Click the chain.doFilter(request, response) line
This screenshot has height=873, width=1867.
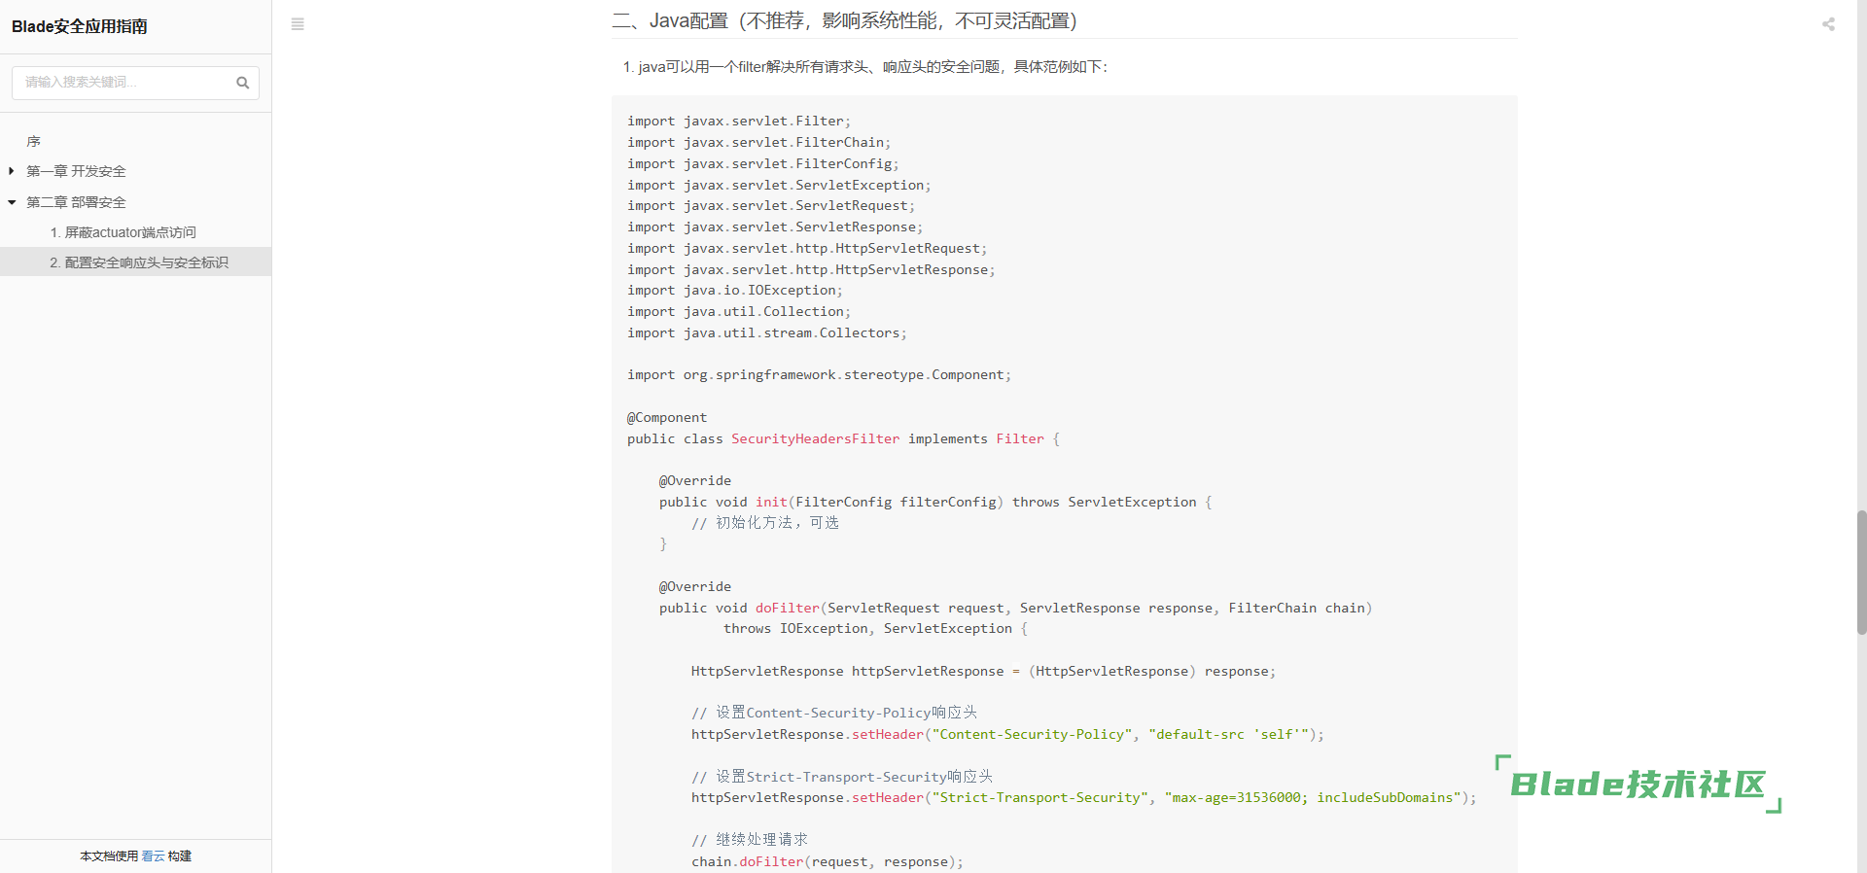[828, 861]
